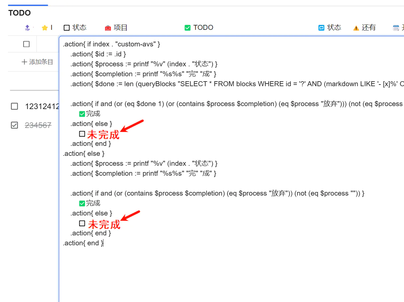The width and height of the screenshot is (404, 302).
Task: Click the final unindented '.action{ end }' line
Action: tap(83, 243)
